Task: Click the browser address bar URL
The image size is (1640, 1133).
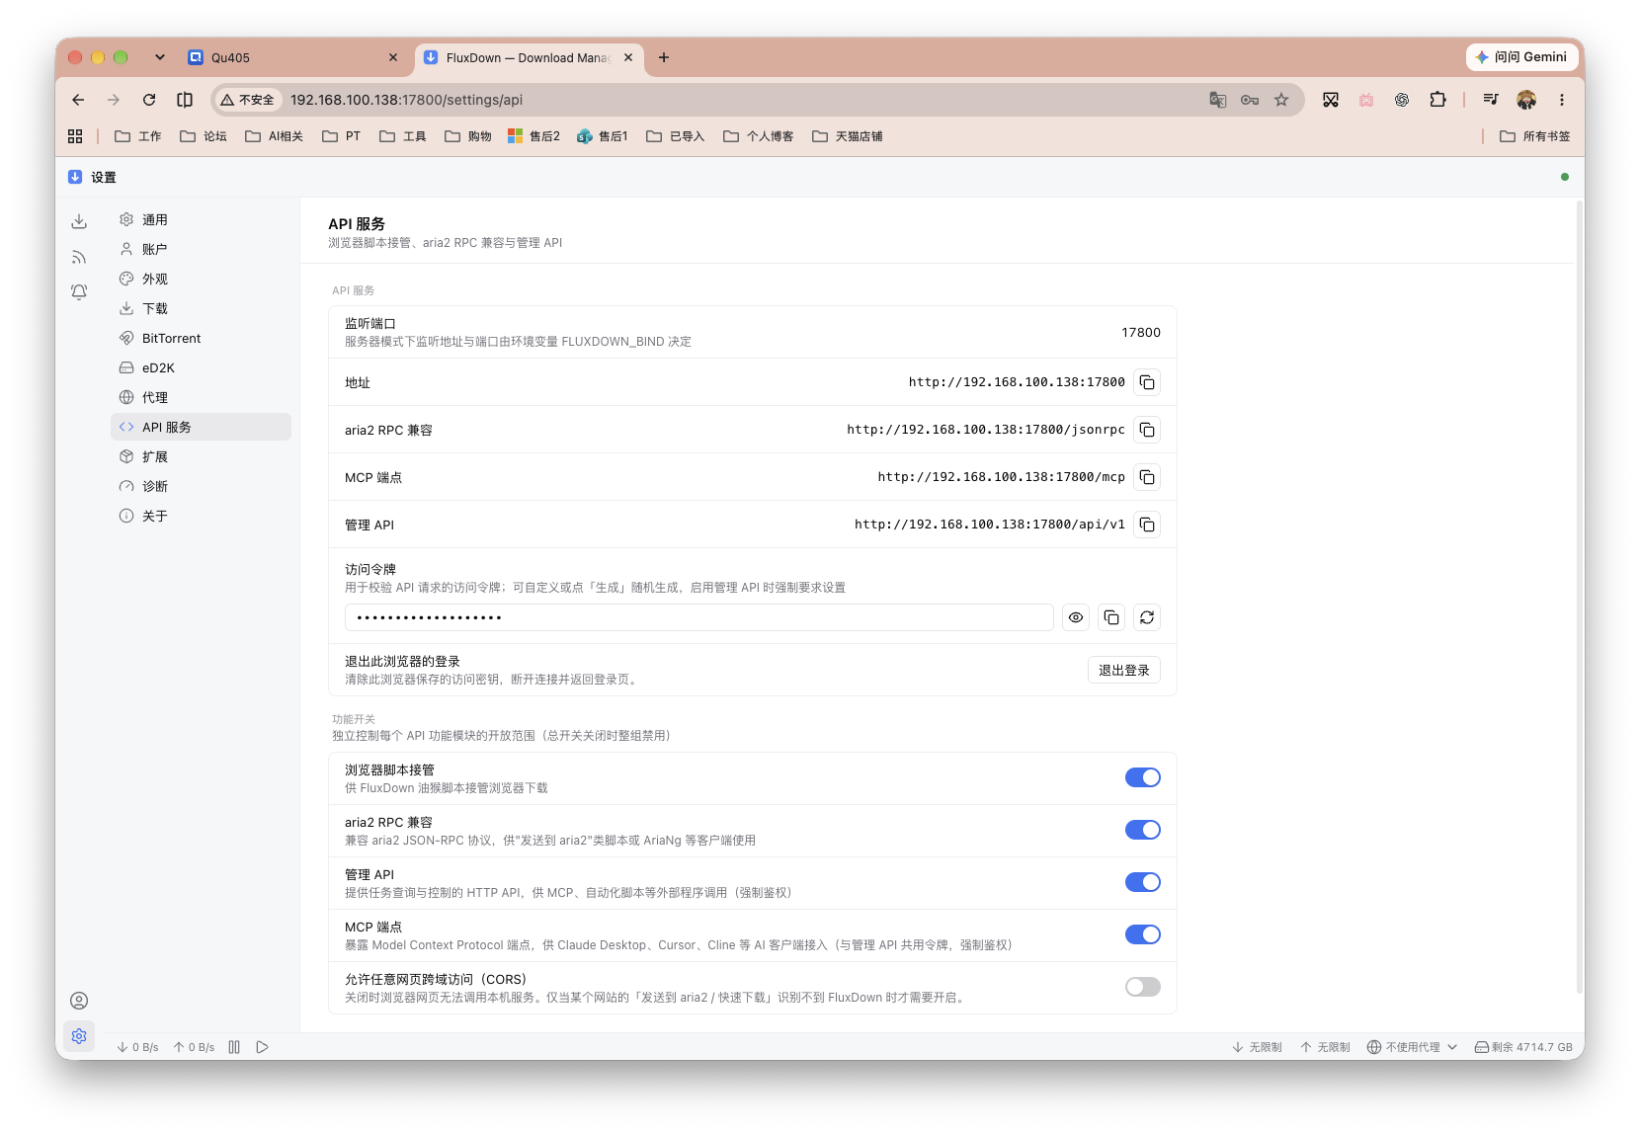Action: (406, 100)
